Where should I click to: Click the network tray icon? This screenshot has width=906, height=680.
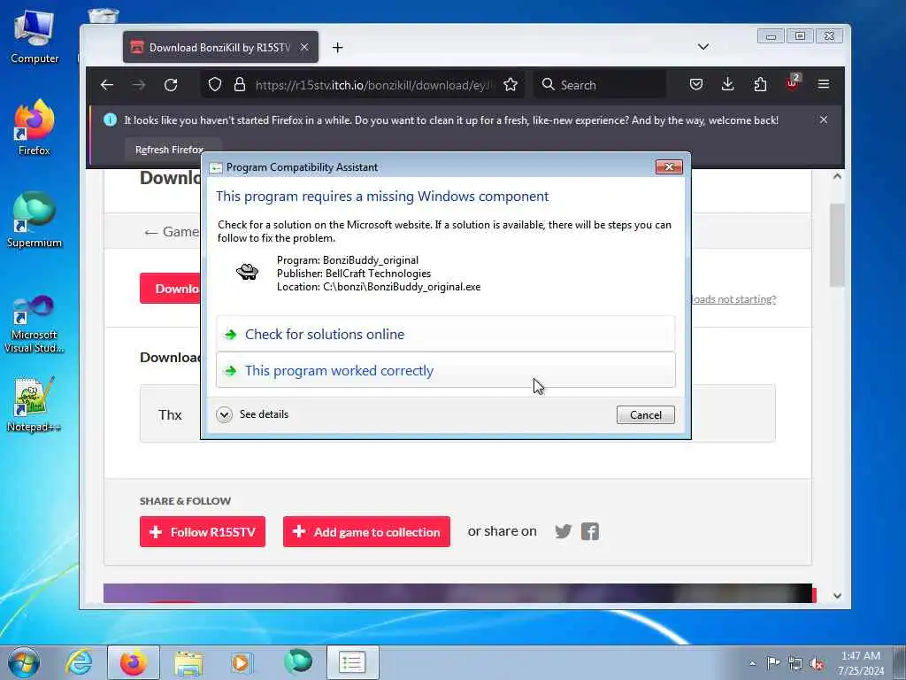(x=795, y=663)
